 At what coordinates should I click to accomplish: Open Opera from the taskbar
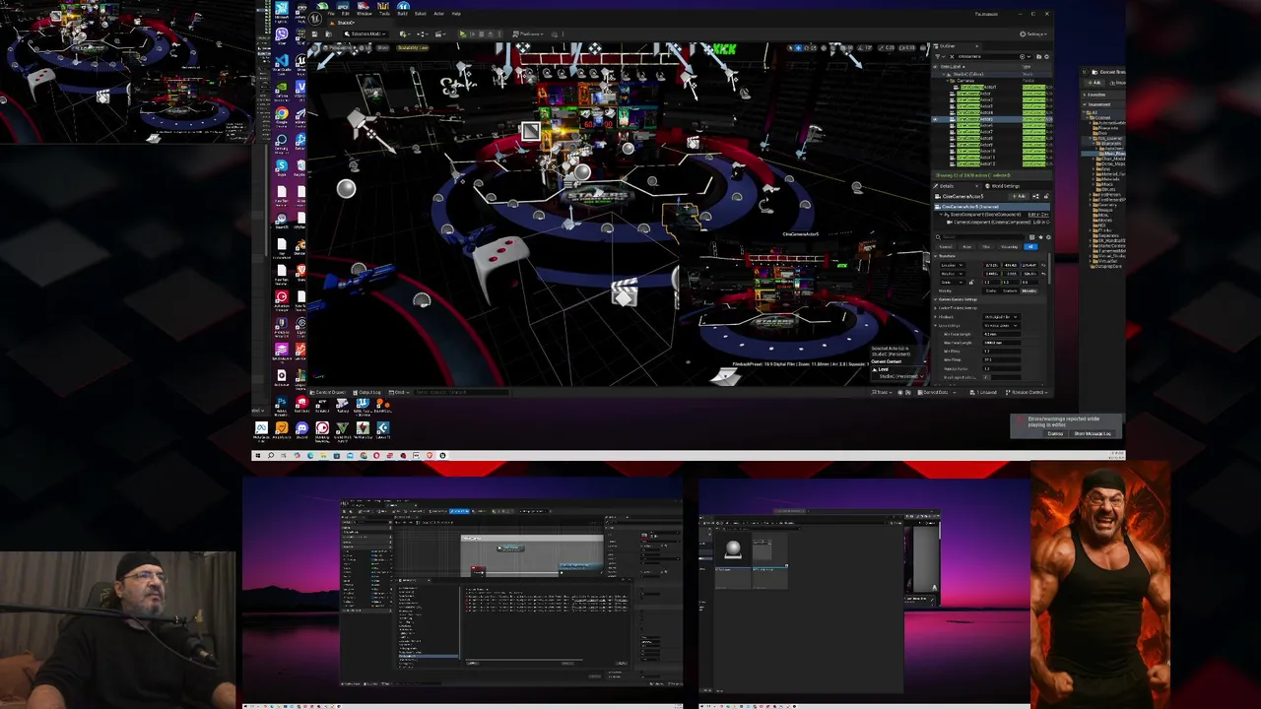click(376, 455)
